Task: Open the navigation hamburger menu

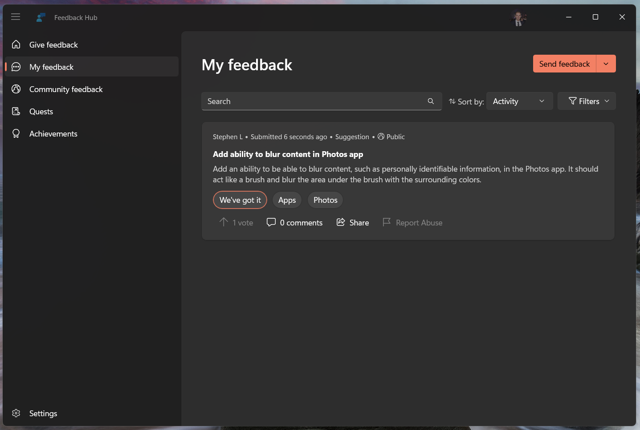Action: click(x=16, y=17)
